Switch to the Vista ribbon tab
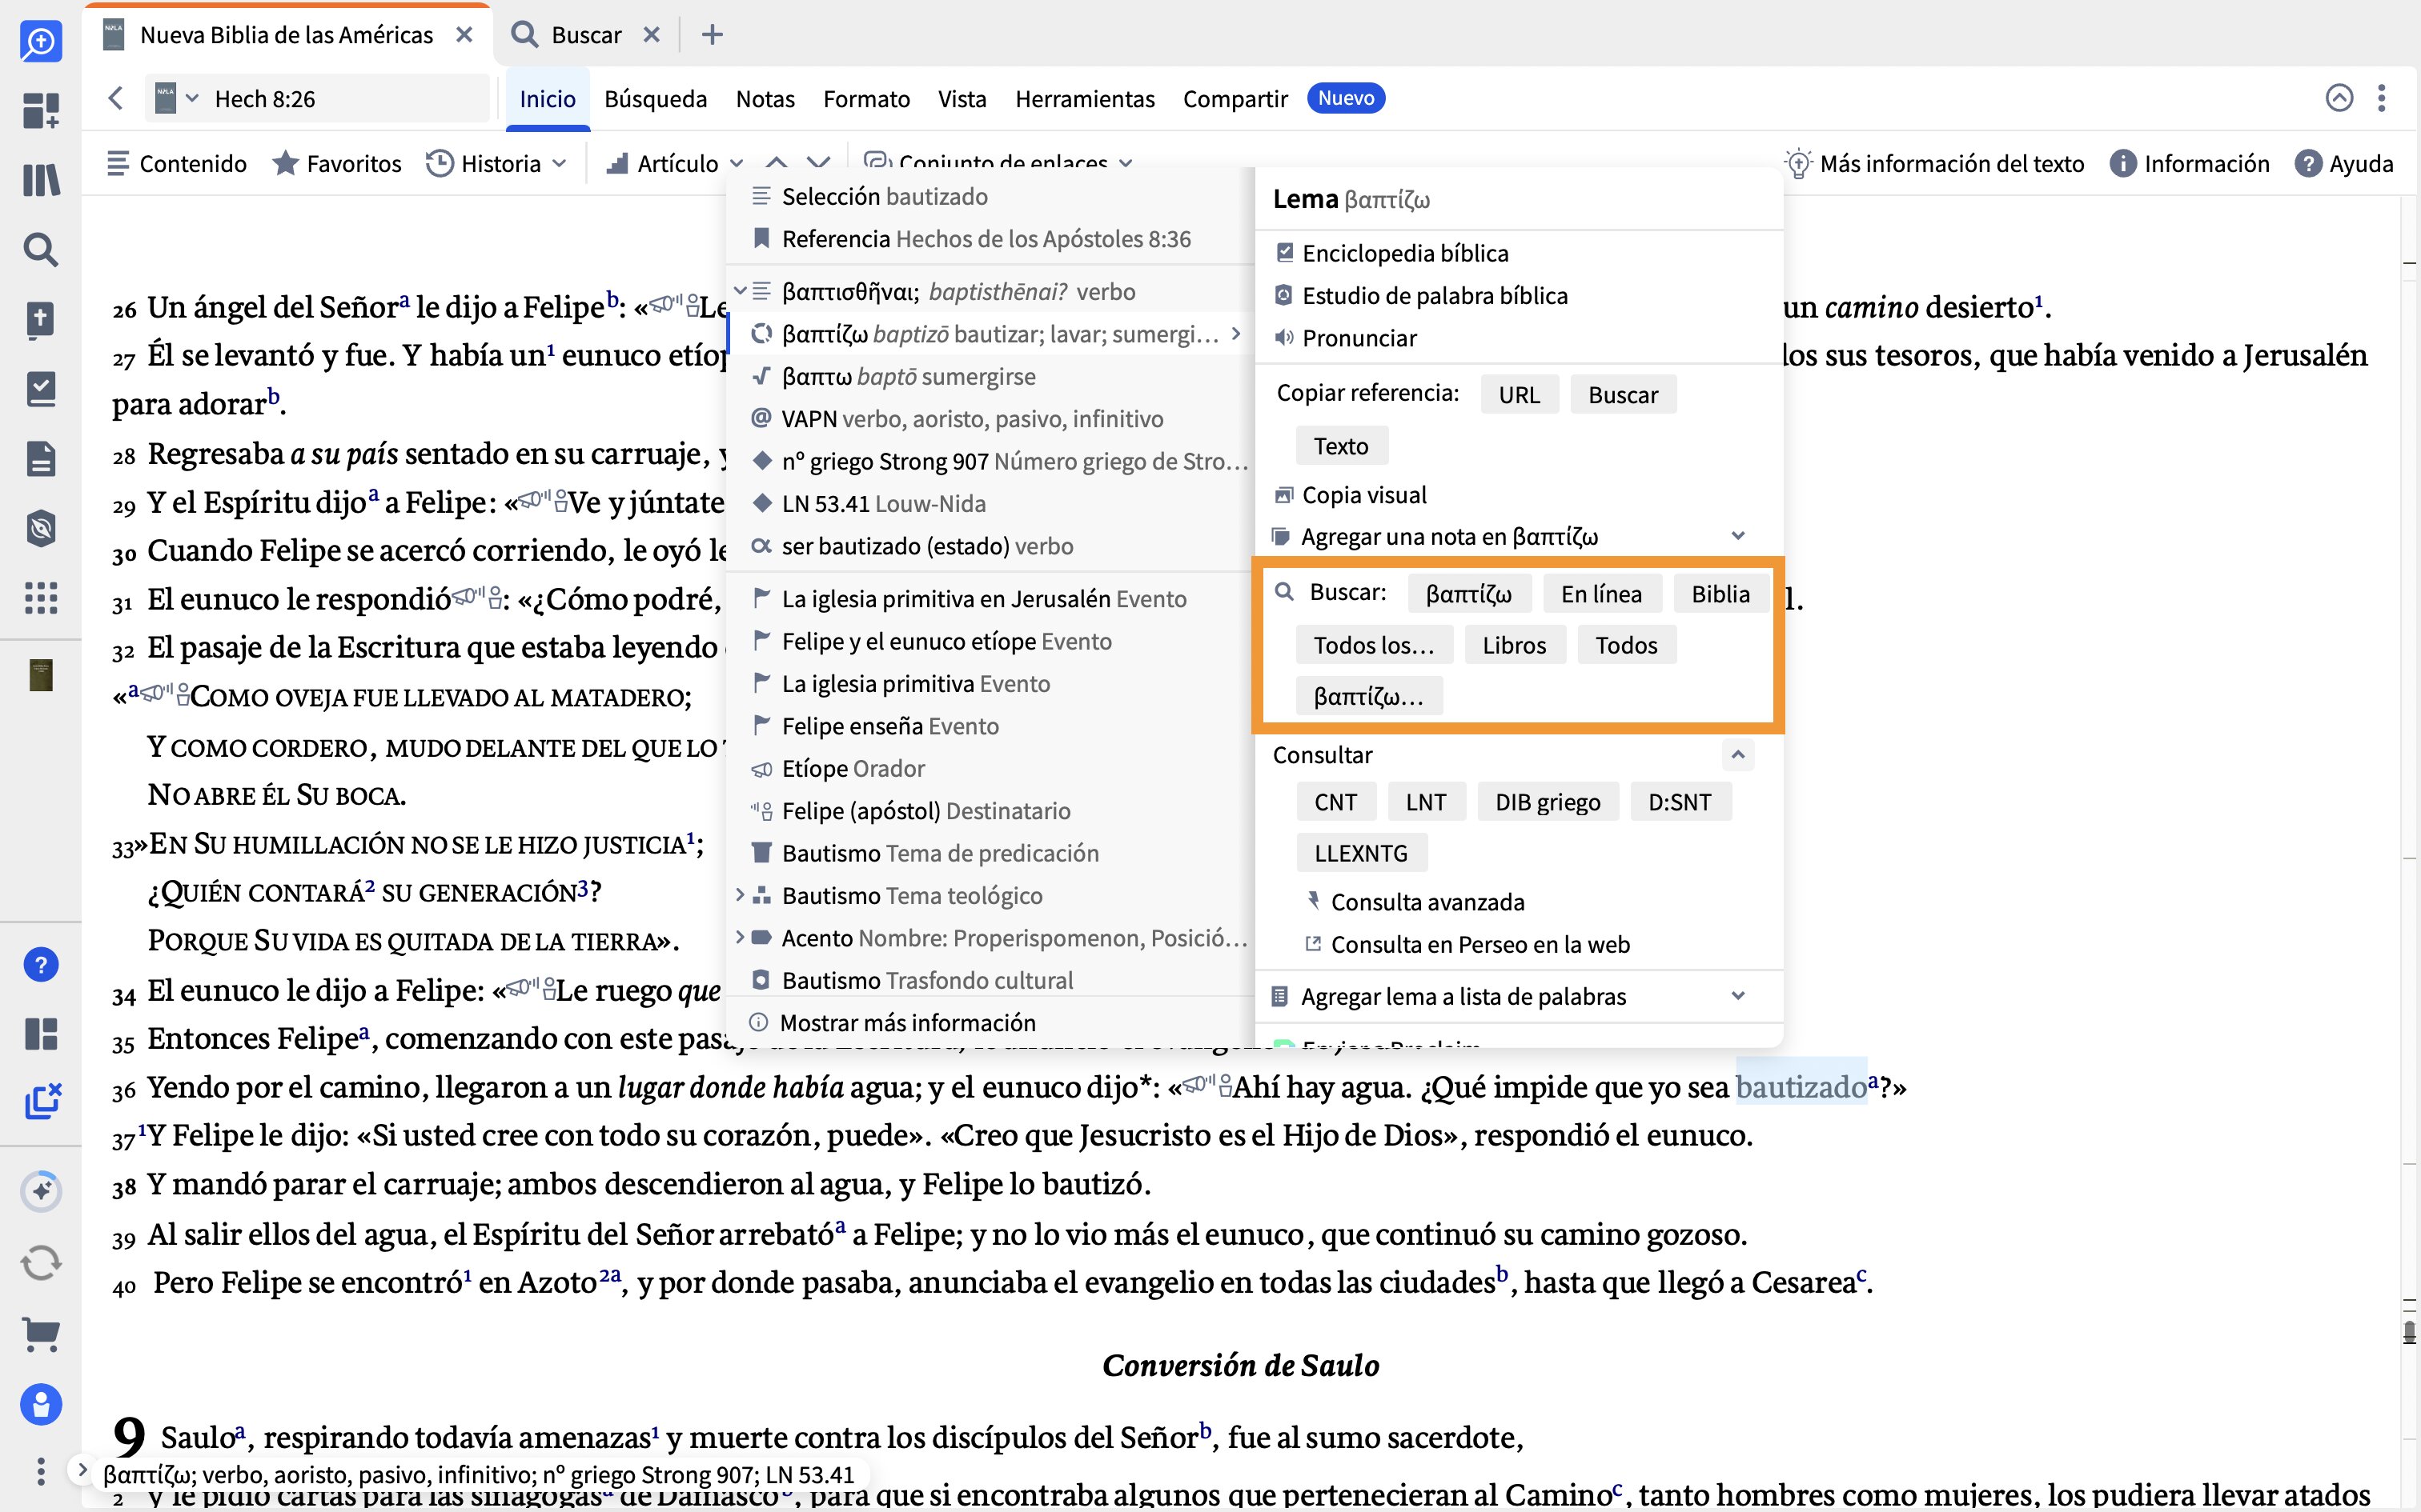 962,98
